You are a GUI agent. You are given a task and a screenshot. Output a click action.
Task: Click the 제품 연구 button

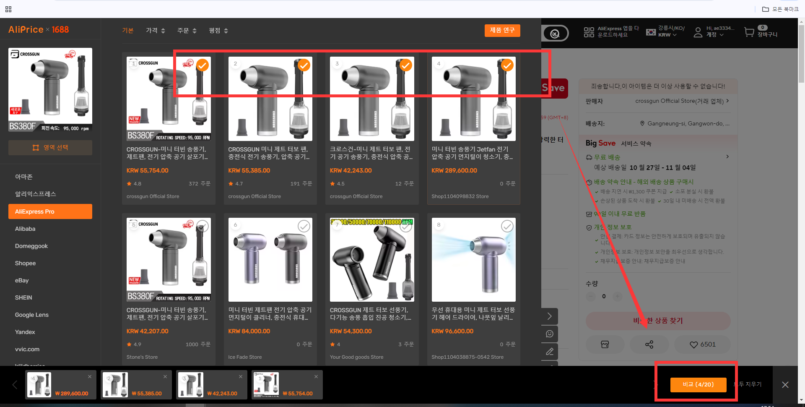pyautogui.click(x=502, y=30)
